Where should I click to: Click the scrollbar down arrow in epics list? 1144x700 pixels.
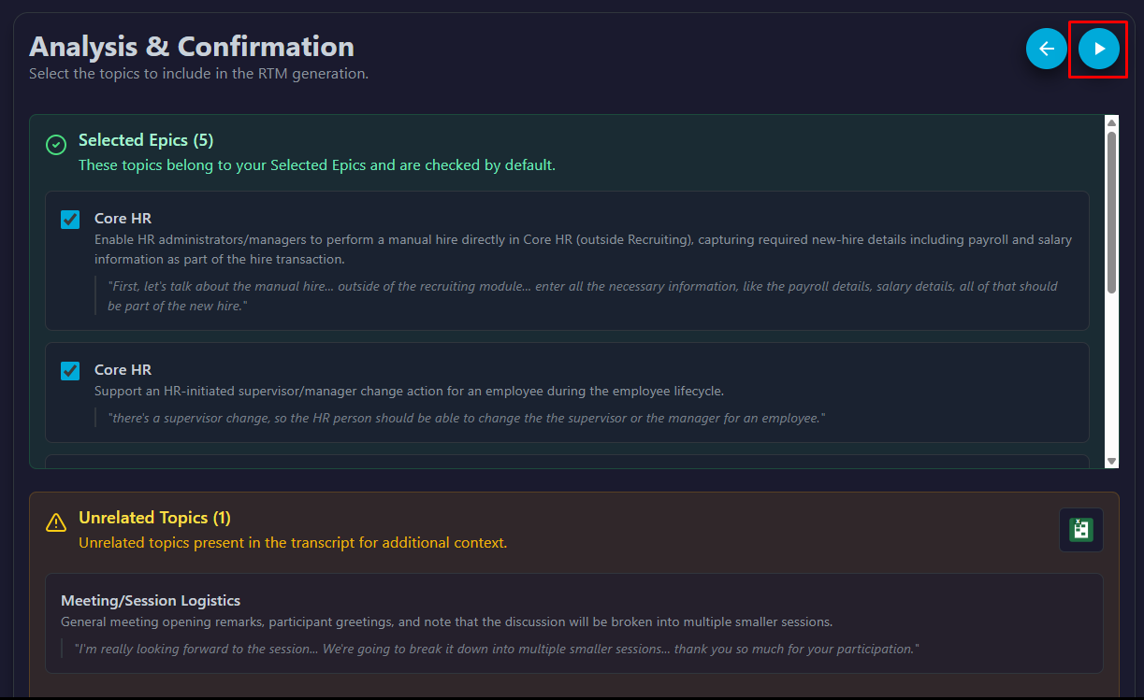[1111, 461]
